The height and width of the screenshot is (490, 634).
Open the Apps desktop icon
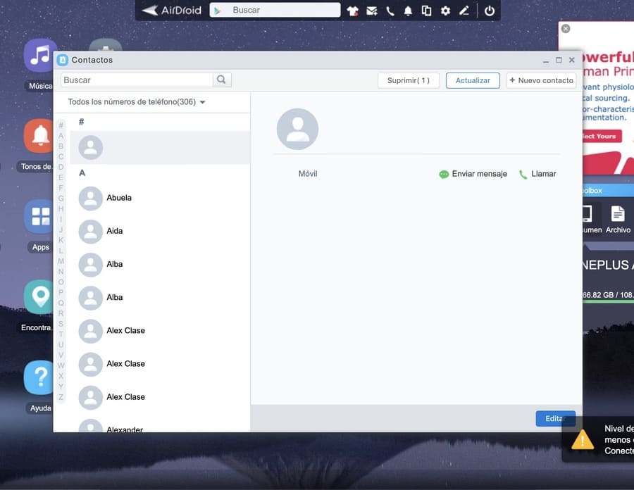39,217
